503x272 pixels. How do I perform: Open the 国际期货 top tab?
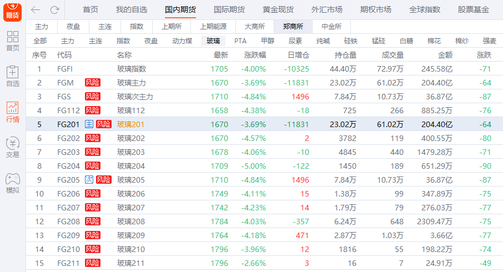[229, 9]
